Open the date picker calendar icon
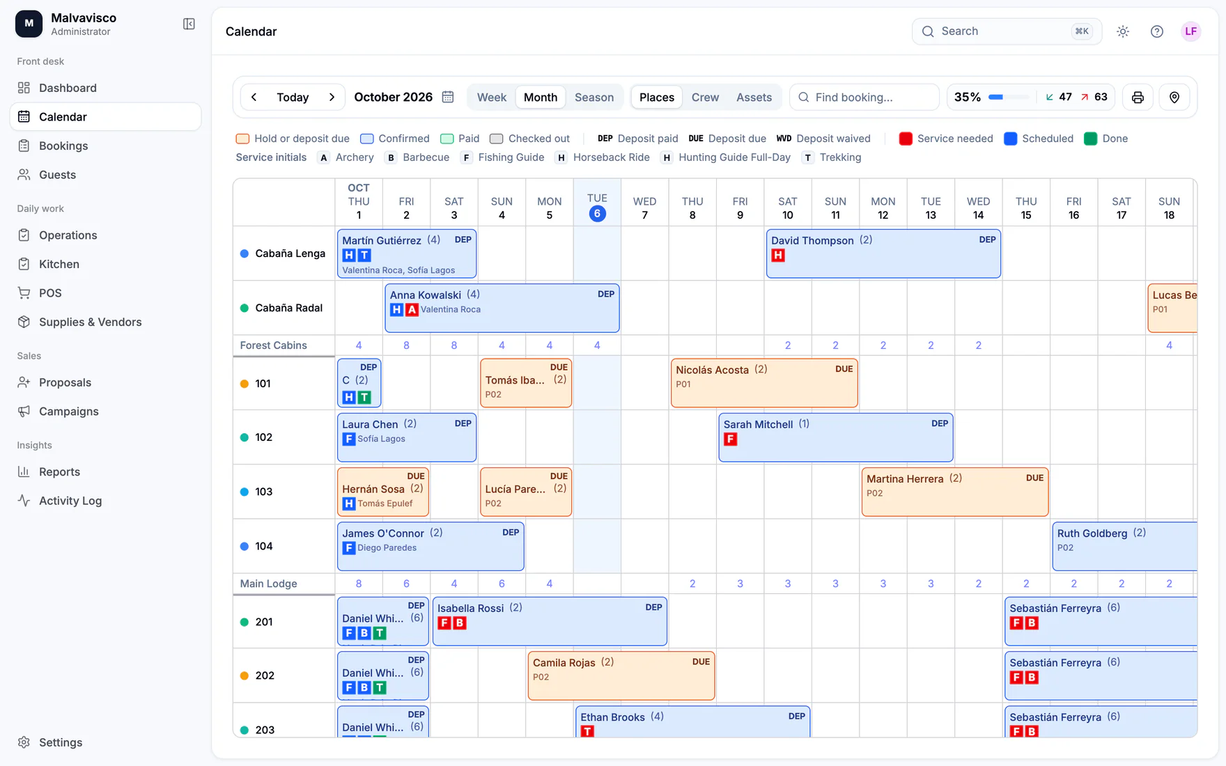 (448, 97)
